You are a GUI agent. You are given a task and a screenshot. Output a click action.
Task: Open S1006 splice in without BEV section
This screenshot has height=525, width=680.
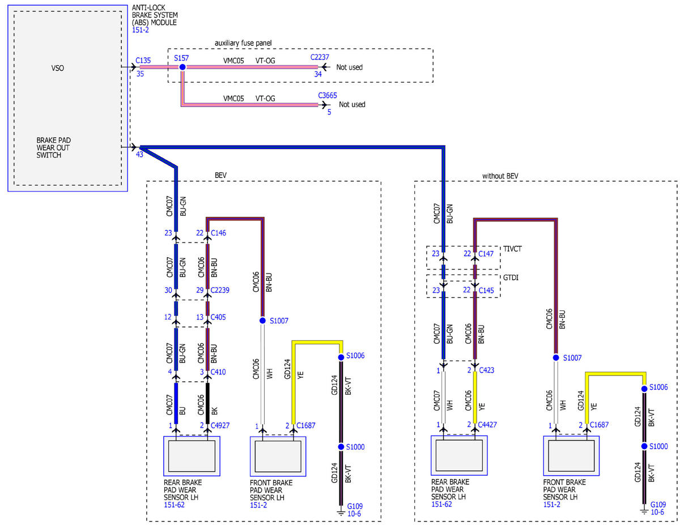pyautogui.click(x=658, y=387)
